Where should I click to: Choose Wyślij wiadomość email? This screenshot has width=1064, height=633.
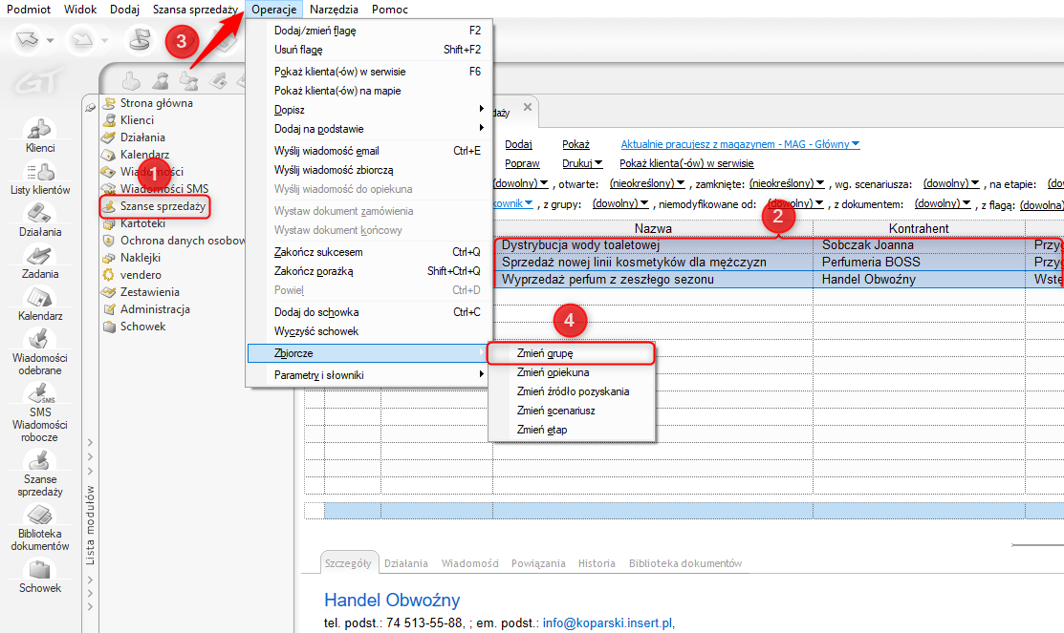click(368, 151)
